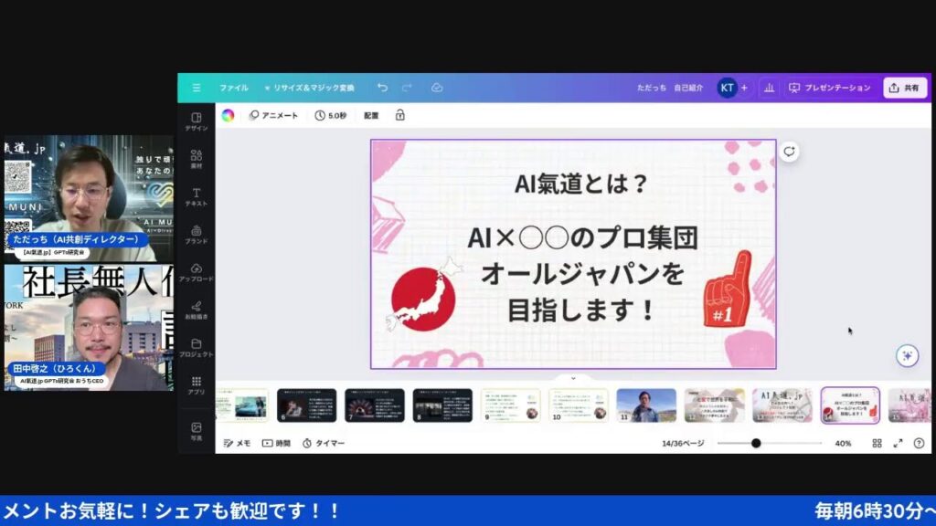Open the デザイン (Design) panel in sidebar
The image size is (936, 526).
pyautogui.click(x=196, y=121)
